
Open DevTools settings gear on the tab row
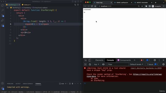(x=155, y=60)
